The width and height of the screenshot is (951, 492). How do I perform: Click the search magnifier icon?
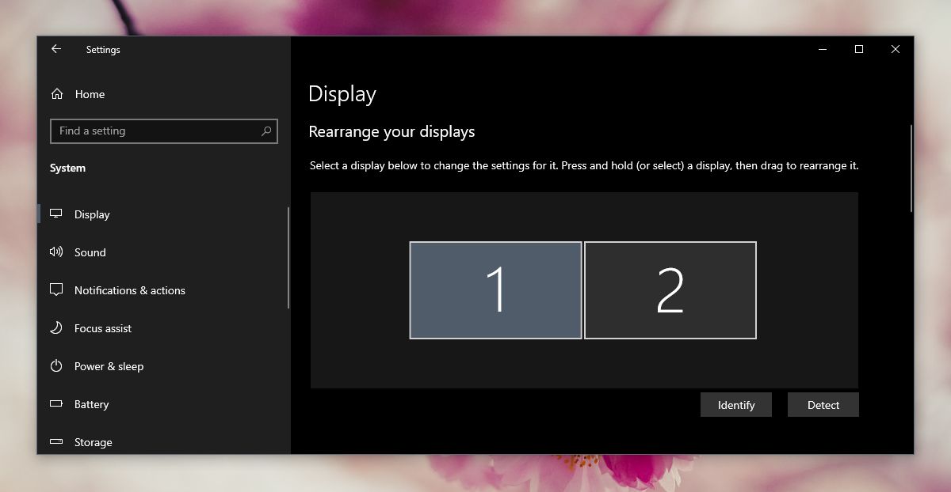click(266, 131)
